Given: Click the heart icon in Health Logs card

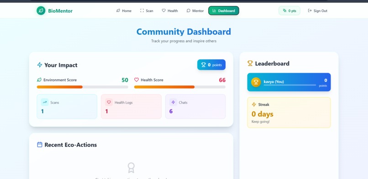Looking at the screenshot, I should pyautogui.click(x=109, y=102).
